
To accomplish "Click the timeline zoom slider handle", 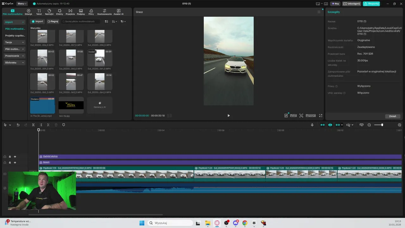I will pyautogui.click(x=382, y=125).
